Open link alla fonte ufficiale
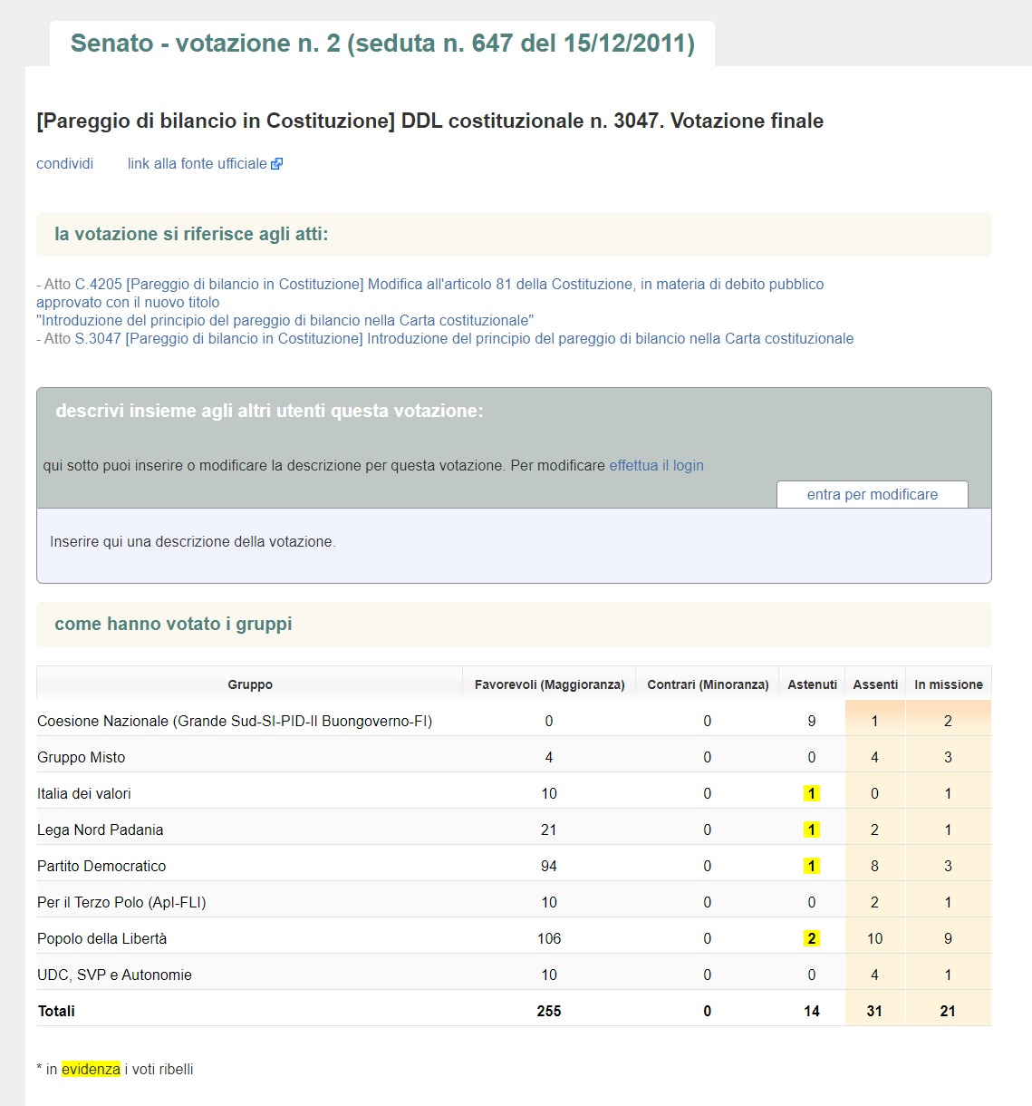 click(x=198, y=164)
